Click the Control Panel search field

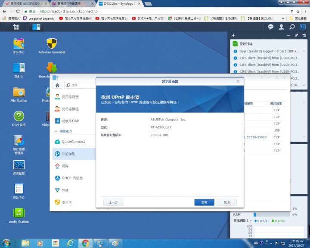pyautogui.click(x=80, y=85)
